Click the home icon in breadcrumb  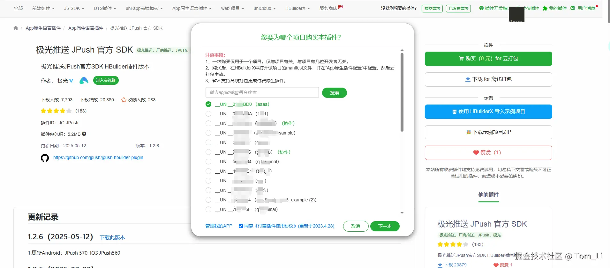click(16, 28)
